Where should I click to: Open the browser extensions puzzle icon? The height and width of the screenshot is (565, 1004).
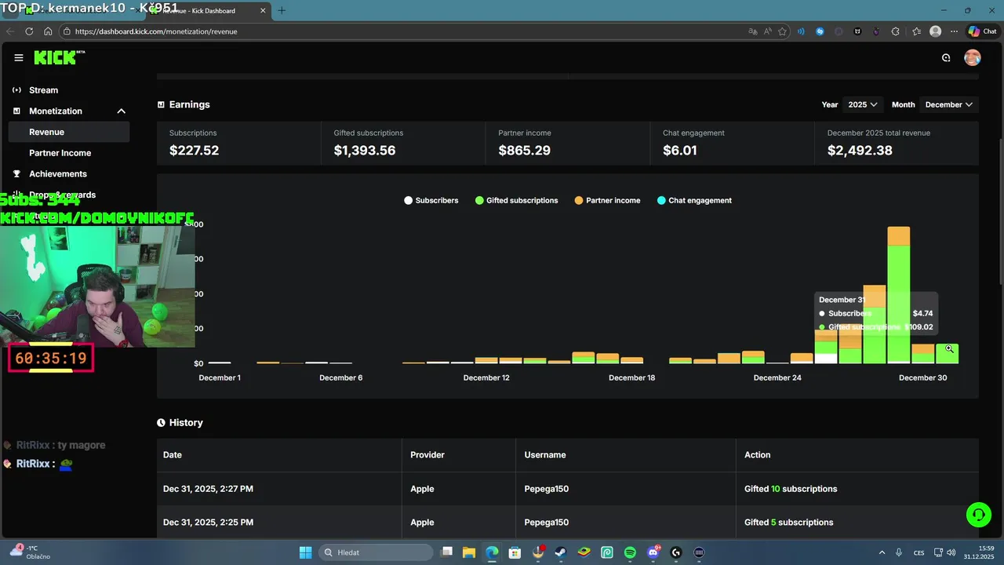click(896, 31)
